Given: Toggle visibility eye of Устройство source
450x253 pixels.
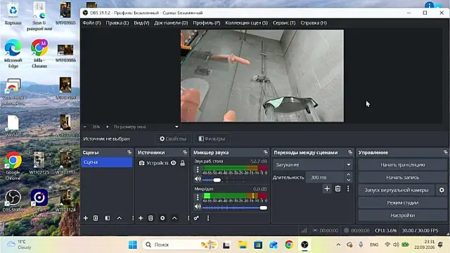Looking at the screenshot, I should 174,163.
